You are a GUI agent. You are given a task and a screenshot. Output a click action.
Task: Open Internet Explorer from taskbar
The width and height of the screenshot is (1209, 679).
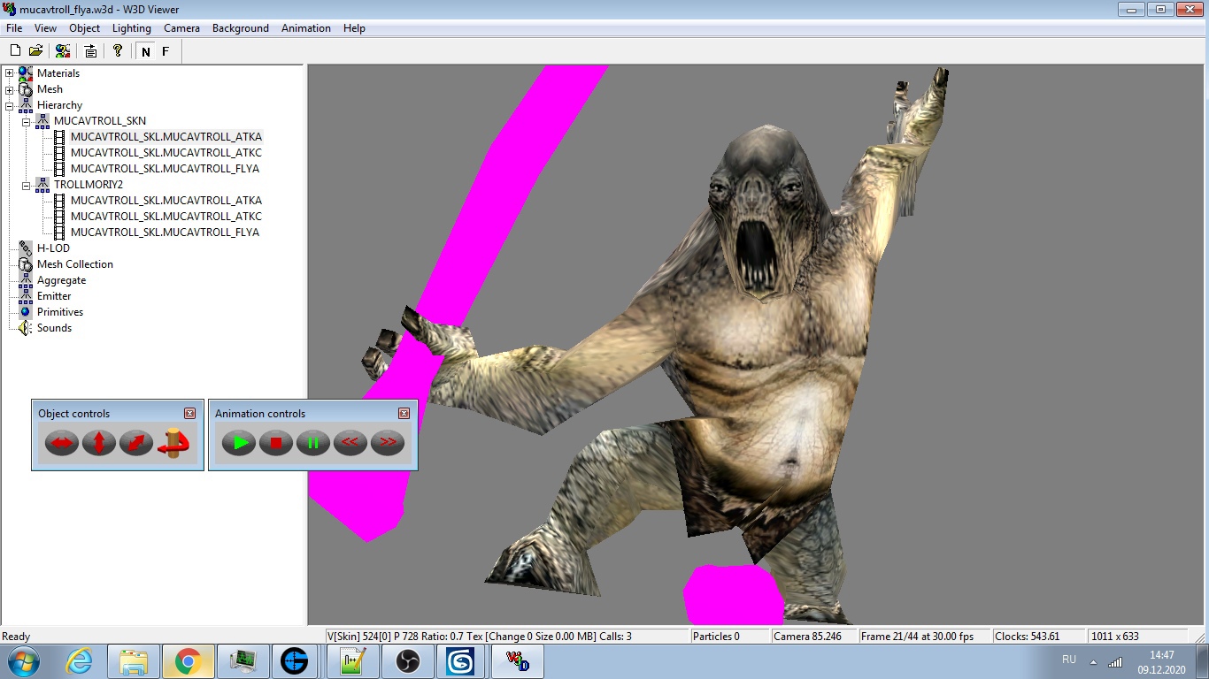coord(79,661)
